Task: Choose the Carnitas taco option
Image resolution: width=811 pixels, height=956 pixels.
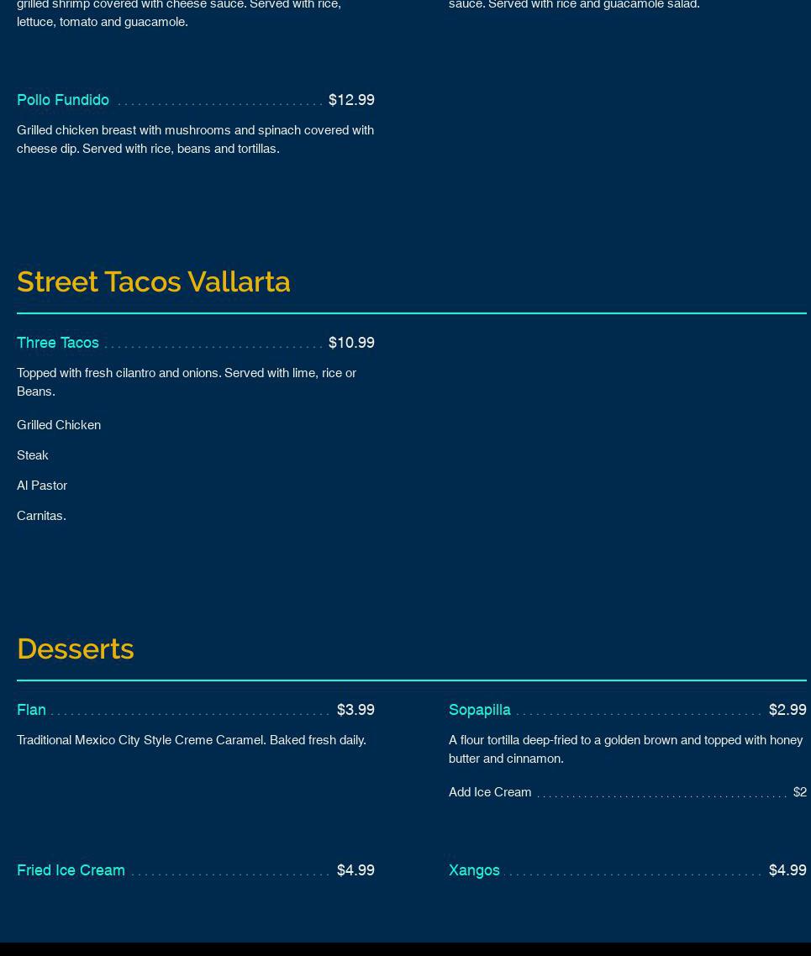Action: pyautogui.click(x=41, y=516)
